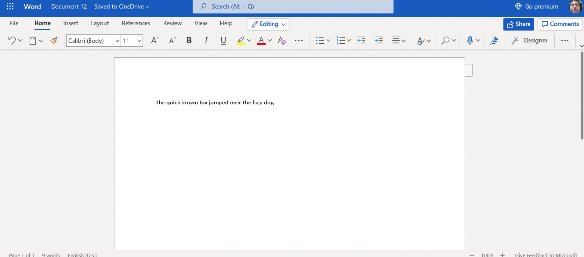Image resolution: width=584 pixels, height=257 pixels.
Task: Click Give Feedback to Microsoft
Action: (546, 255)
